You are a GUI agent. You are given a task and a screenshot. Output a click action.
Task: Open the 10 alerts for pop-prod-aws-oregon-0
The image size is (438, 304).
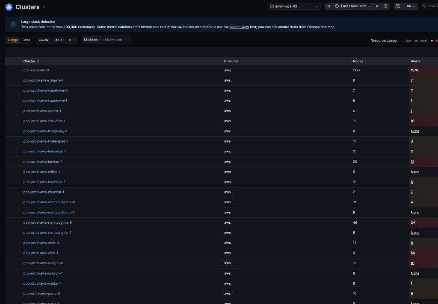[412, 263]
